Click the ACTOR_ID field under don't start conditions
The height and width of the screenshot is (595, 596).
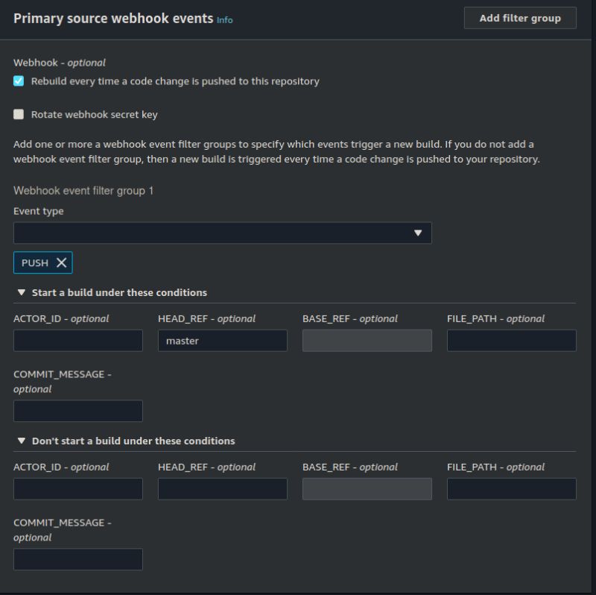pyautogui.click(x=77, y=488)
